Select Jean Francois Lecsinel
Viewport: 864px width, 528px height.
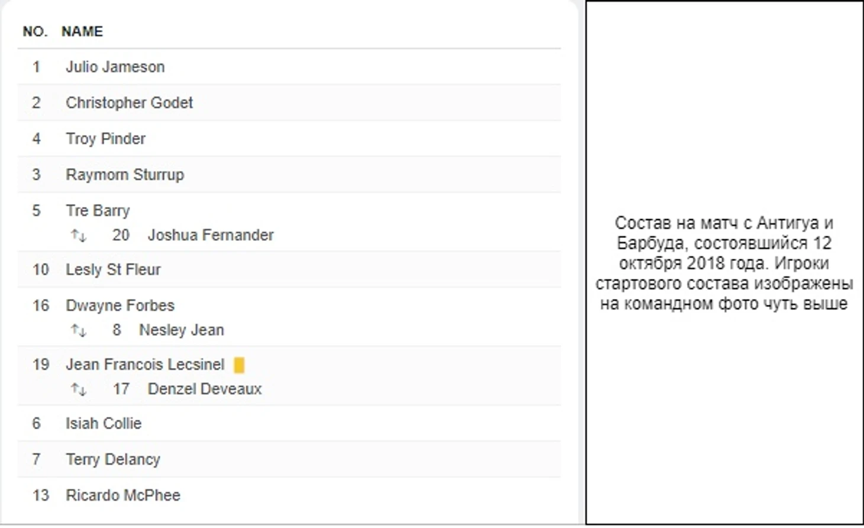[145, 365]
